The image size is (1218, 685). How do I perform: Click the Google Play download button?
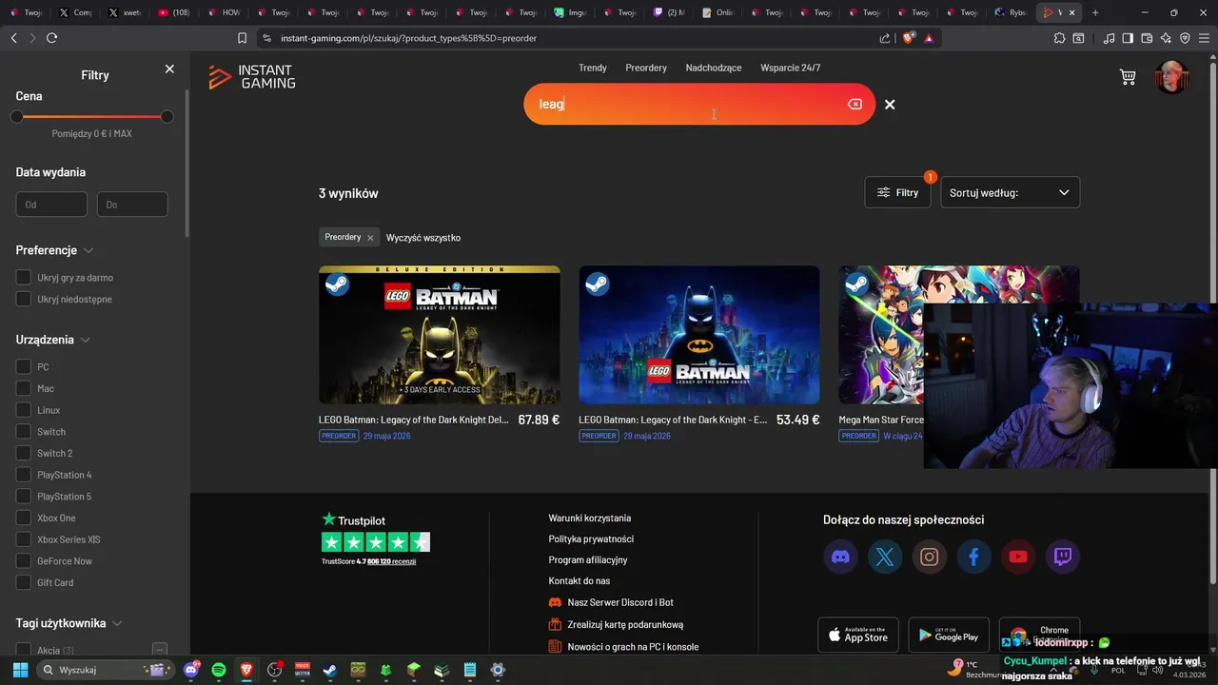point(949,635)
